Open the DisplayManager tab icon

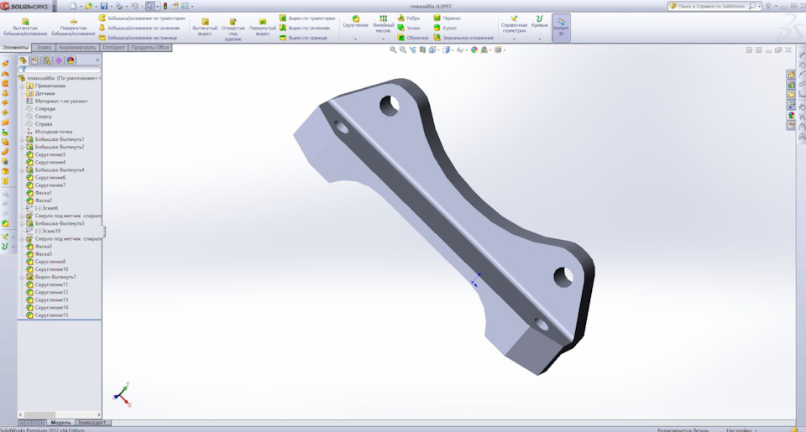(x=71, y=60)
